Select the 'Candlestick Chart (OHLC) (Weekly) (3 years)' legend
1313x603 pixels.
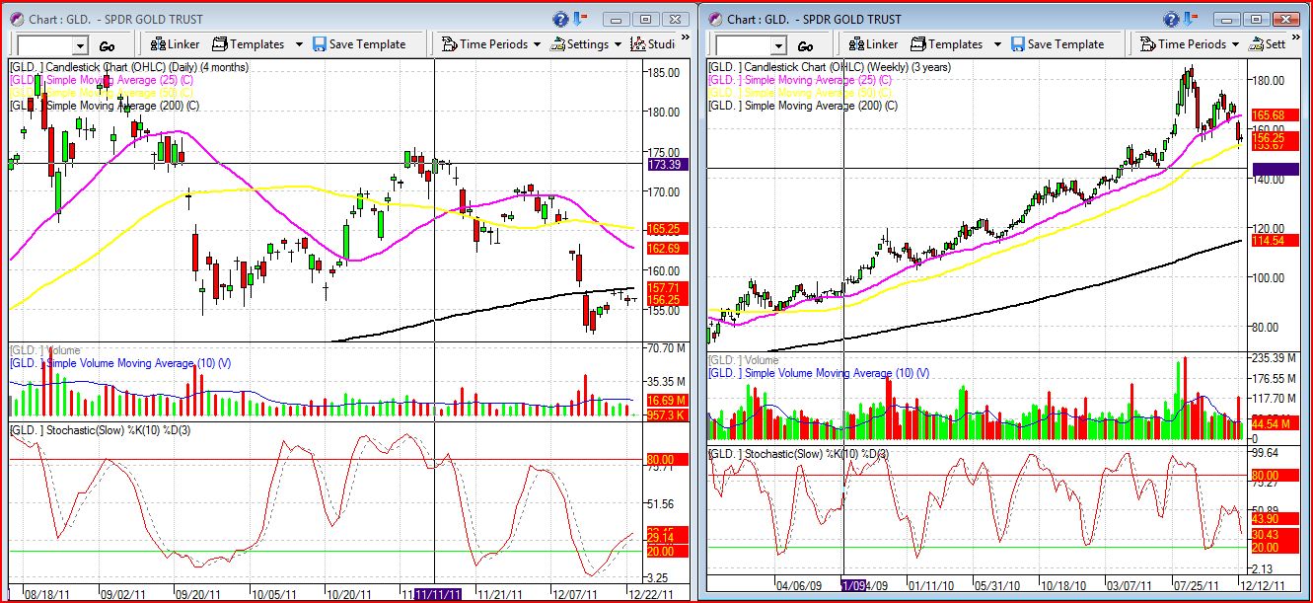point(829,67)
